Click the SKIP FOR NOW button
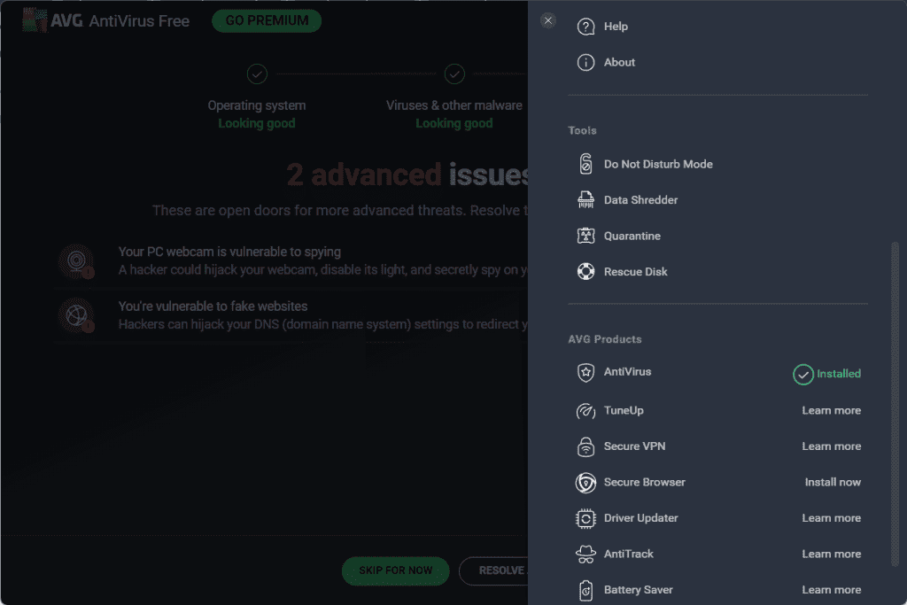The height and width of the screenshot is (605, 907). [395, 570]
